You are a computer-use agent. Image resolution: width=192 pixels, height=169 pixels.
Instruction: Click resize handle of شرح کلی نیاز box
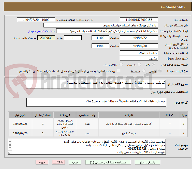27,87
